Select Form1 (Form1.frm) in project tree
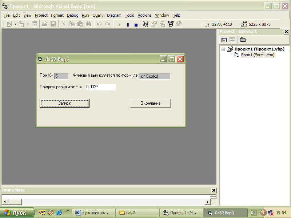Screen dimensions: 291x218 tap(258, 55)
